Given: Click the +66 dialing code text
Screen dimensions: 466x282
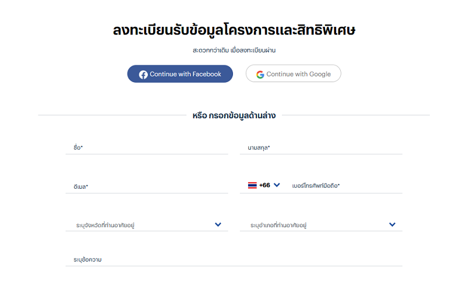Looking at the screenshot, I should point(264,185).
